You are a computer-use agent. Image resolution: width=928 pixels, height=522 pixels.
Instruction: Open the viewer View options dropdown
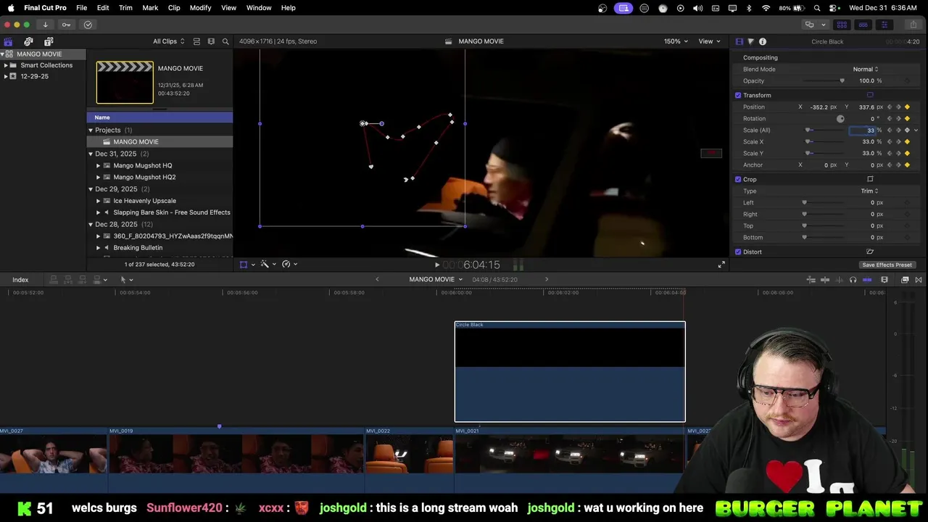709,41
